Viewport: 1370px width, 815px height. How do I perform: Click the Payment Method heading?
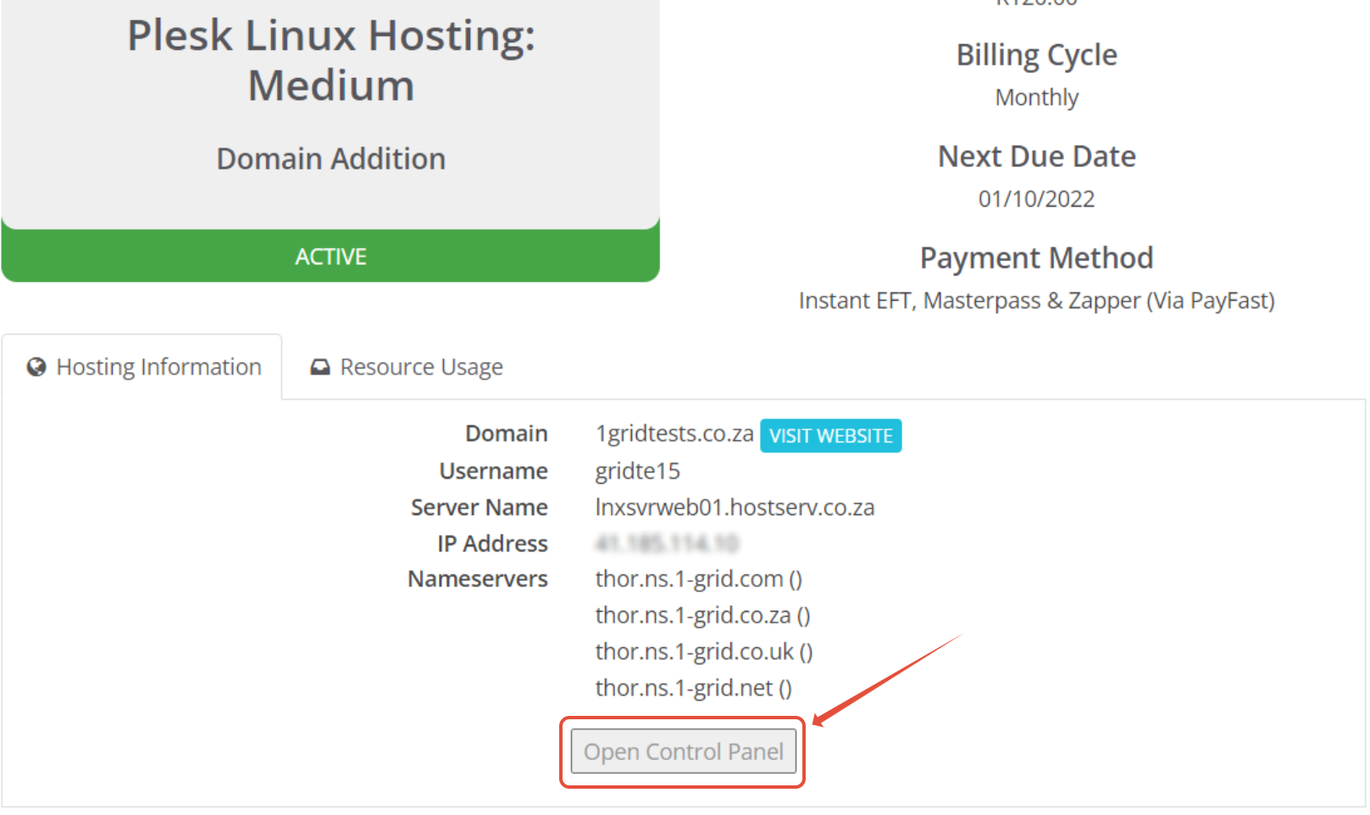tap(1036, 258)
